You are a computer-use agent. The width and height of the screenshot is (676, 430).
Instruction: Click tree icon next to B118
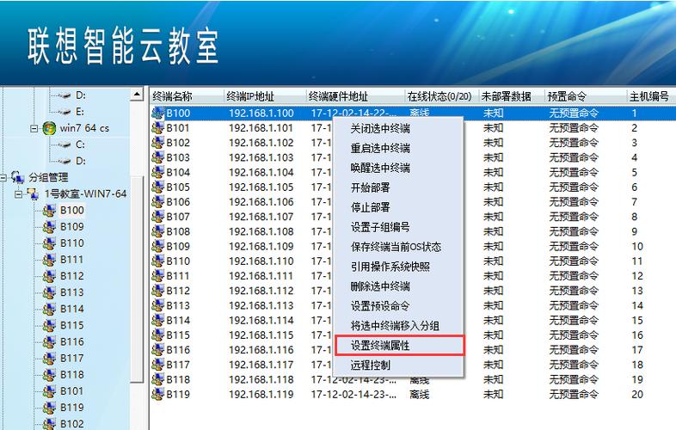[x=50, y=375]
